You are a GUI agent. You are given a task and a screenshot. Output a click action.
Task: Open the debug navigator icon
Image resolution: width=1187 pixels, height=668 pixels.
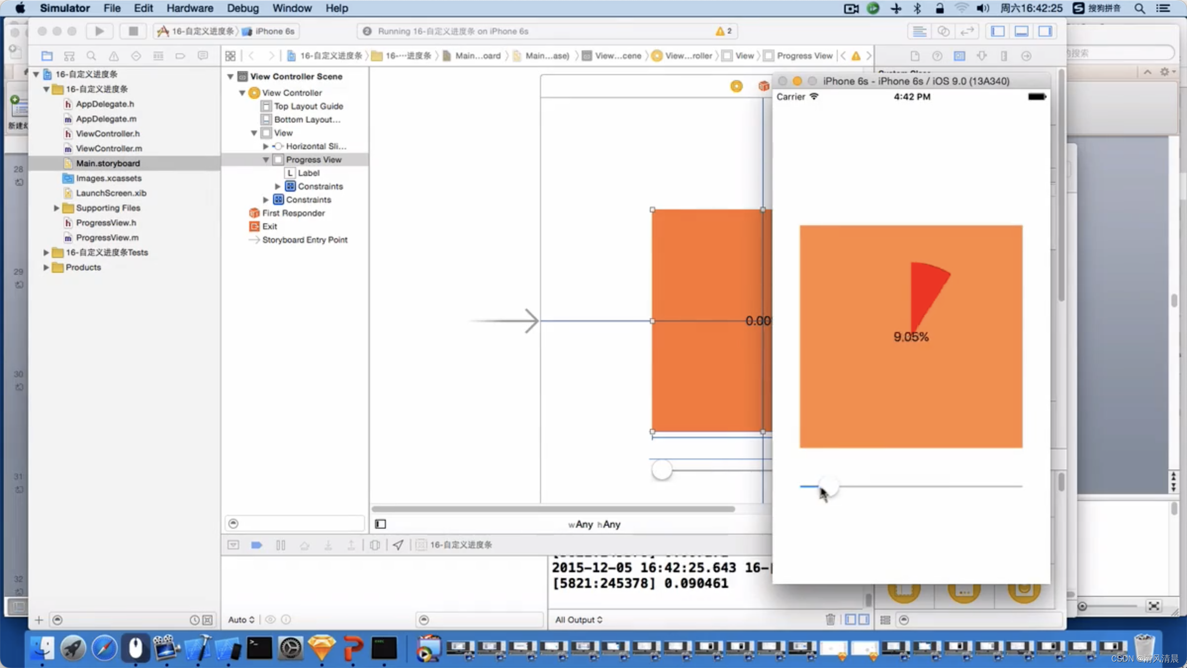click(158, 56)
